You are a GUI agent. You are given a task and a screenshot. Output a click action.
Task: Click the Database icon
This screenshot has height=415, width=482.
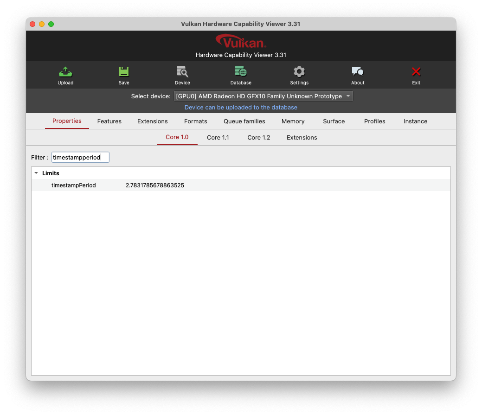tap(240, 74)
